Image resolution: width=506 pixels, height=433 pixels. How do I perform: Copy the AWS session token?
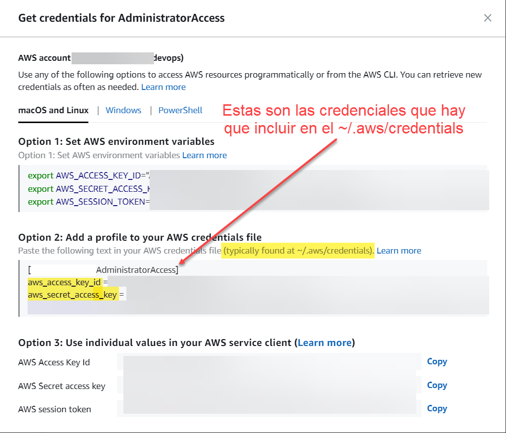click(437, 408)
